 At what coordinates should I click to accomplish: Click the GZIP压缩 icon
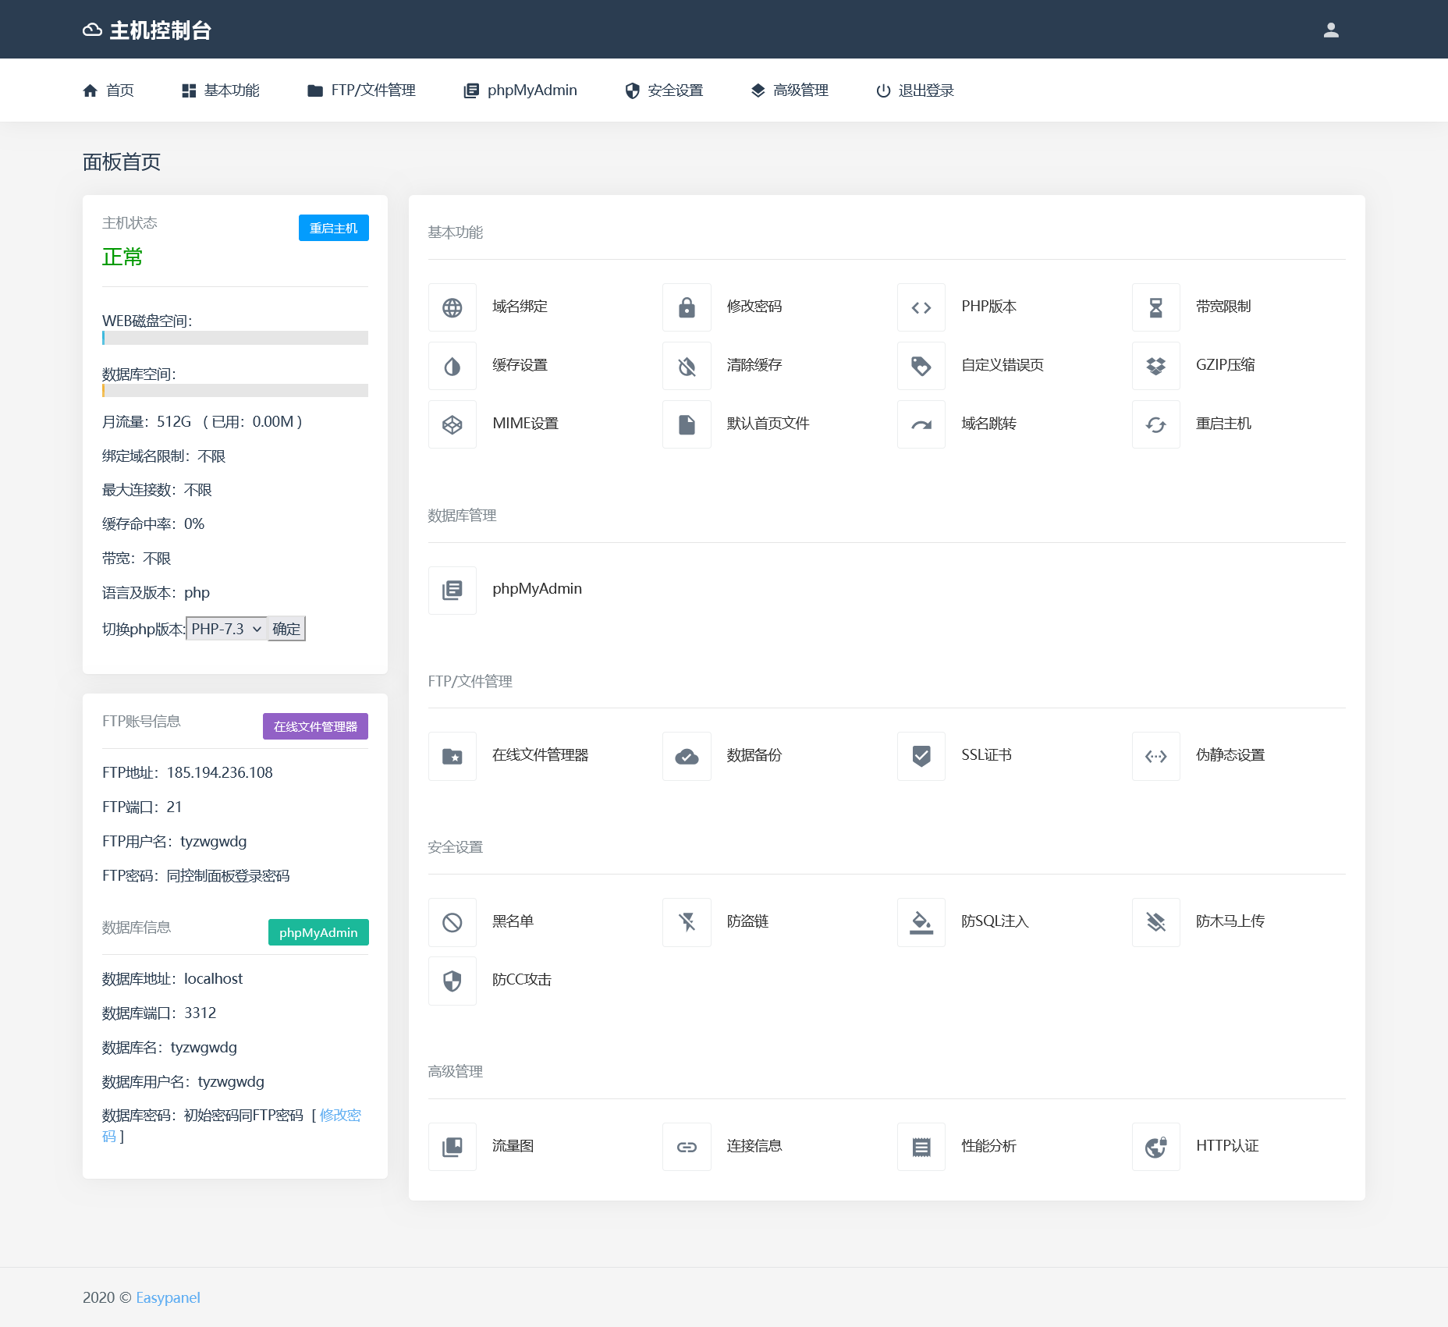coord(1156,366)
